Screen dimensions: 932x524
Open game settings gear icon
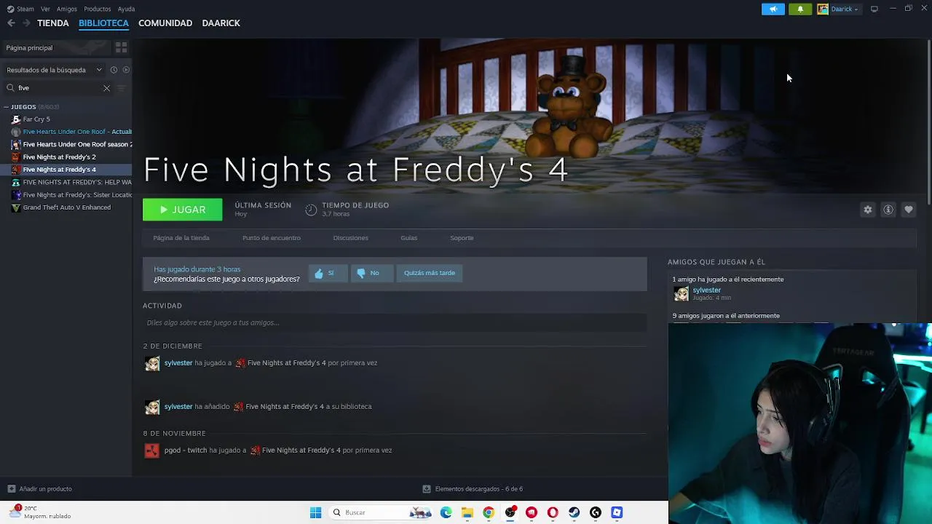click(x=868, y=210)
